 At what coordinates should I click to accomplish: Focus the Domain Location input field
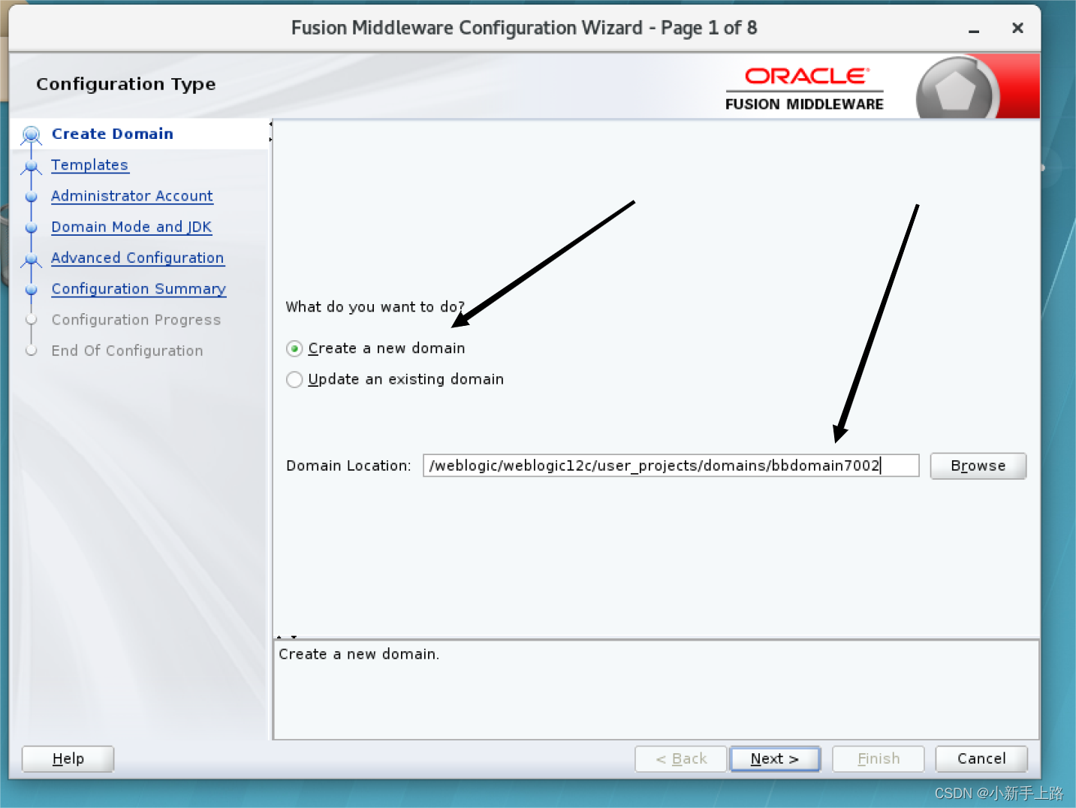[x=671, y=466]
